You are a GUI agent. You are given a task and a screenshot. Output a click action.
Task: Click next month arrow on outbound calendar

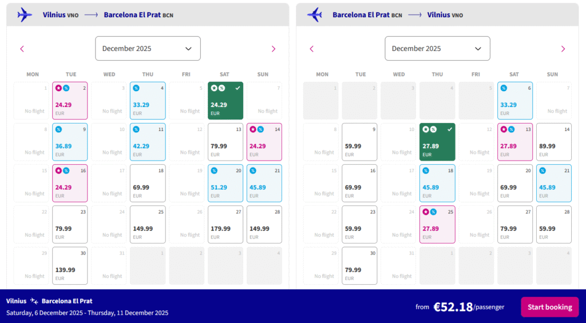[x=274, y=49]
